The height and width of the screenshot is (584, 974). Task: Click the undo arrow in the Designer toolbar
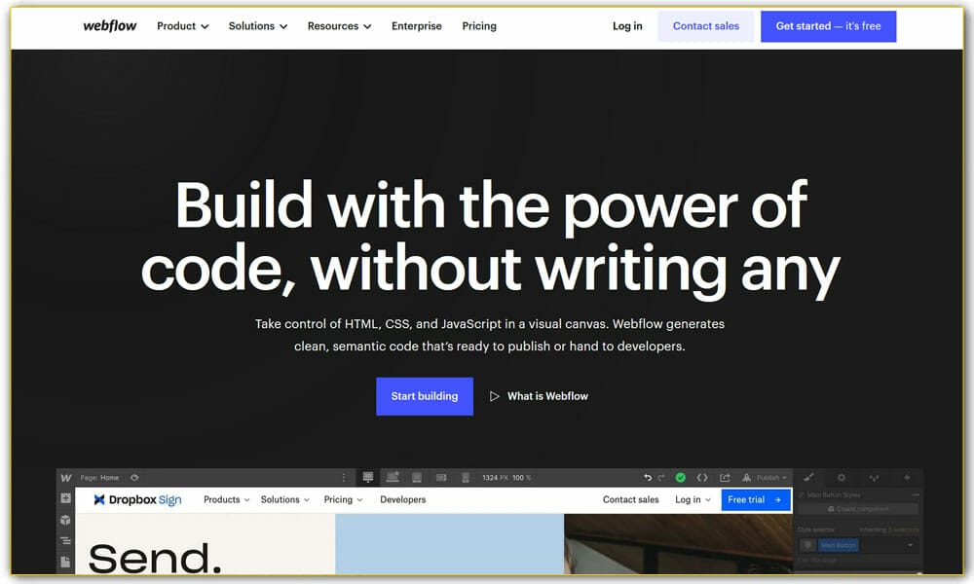[647, 477]
